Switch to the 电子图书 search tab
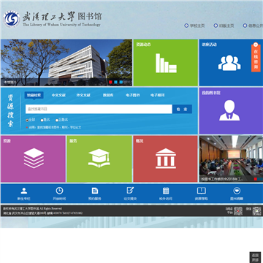Image resolution: width=263 pixels, height=263 pixels. [x=133, y=95]
